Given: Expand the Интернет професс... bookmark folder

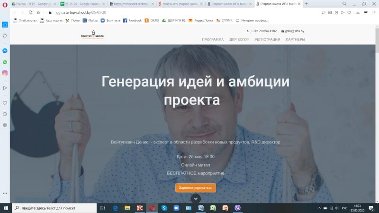Looking at the screenshot, I should pyautogui.click(x=252, y=20).
